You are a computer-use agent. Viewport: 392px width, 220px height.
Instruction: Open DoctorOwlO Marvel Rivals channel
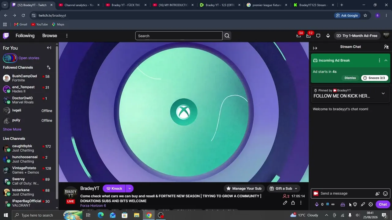click(28, 100)
